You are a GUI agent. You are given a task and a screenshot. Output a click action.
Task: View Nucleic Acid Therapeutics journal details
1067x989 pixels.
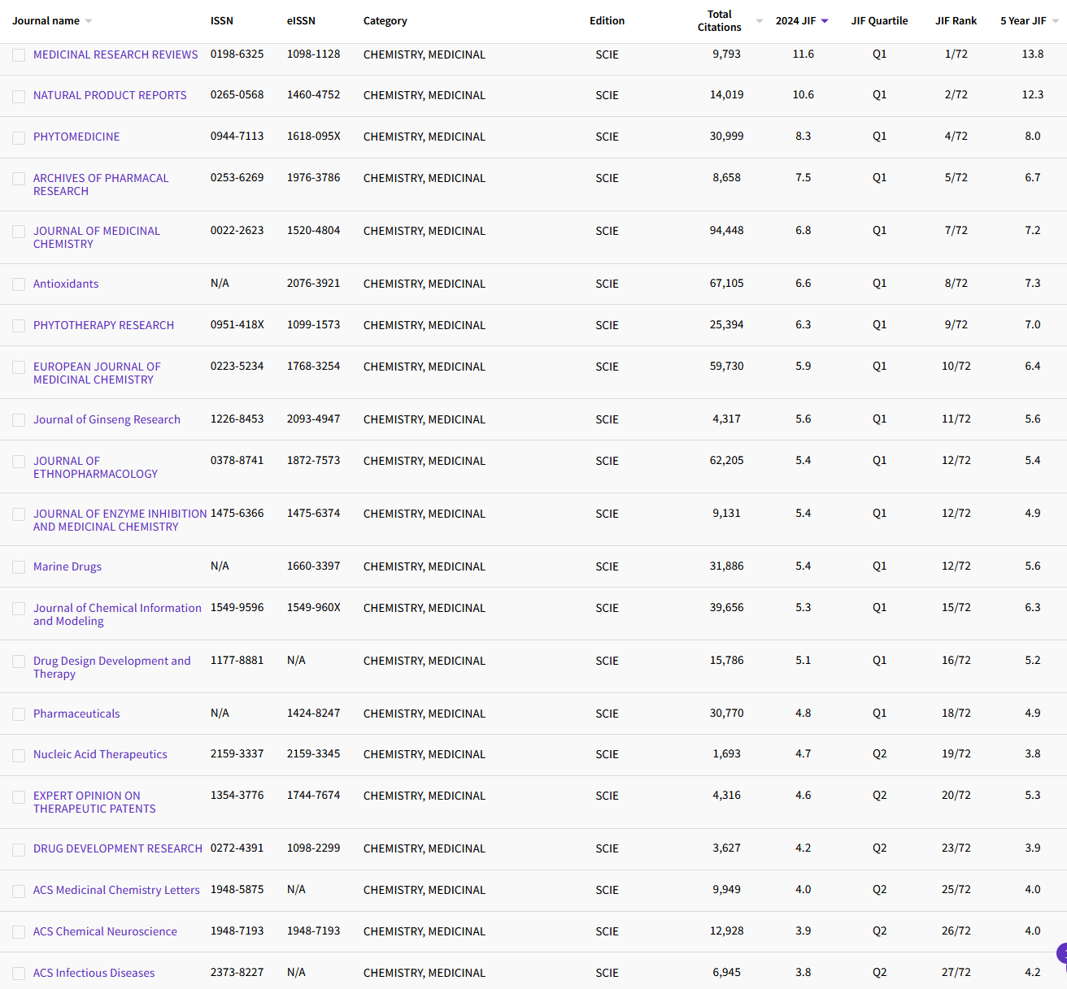tap(100, 754)
